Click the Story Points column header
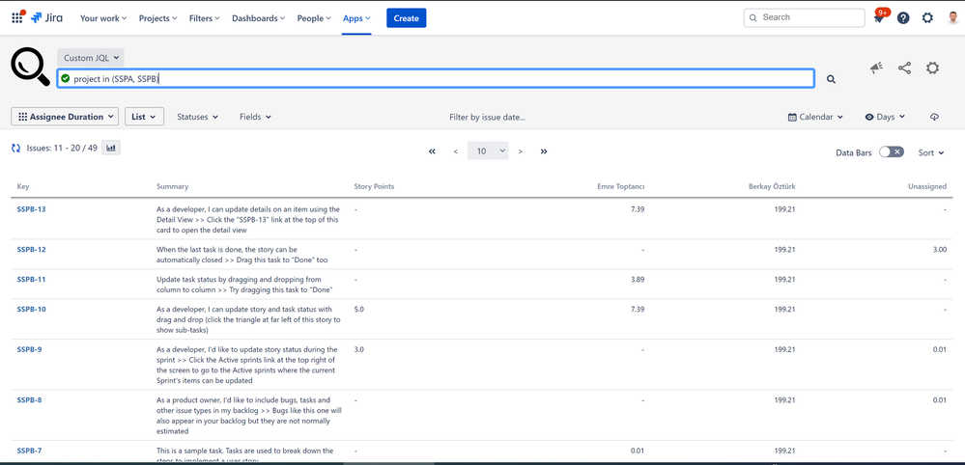965x465 pixels. point(374,187)
